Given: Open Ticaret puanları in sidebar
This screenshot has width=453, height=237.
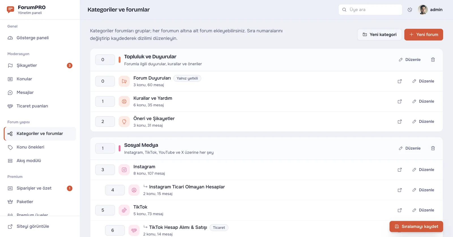Looking at the screenshot, I should 40,106.
